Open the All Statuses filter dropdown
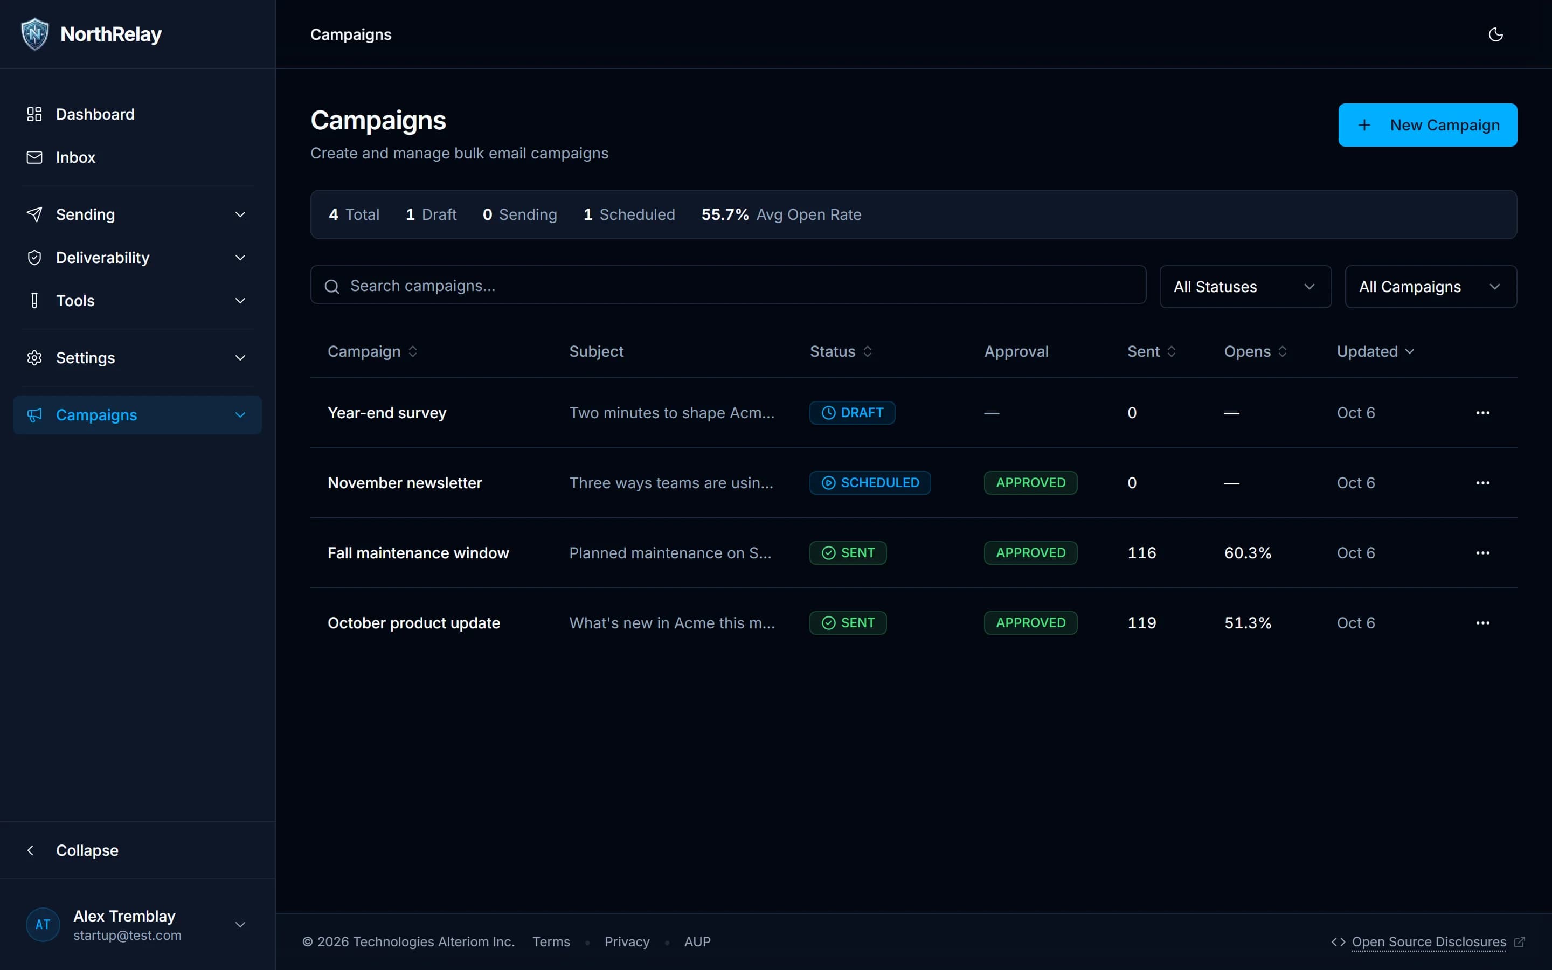The width and height of the screenshot is (1552, 970). (x=1245, y=287)
